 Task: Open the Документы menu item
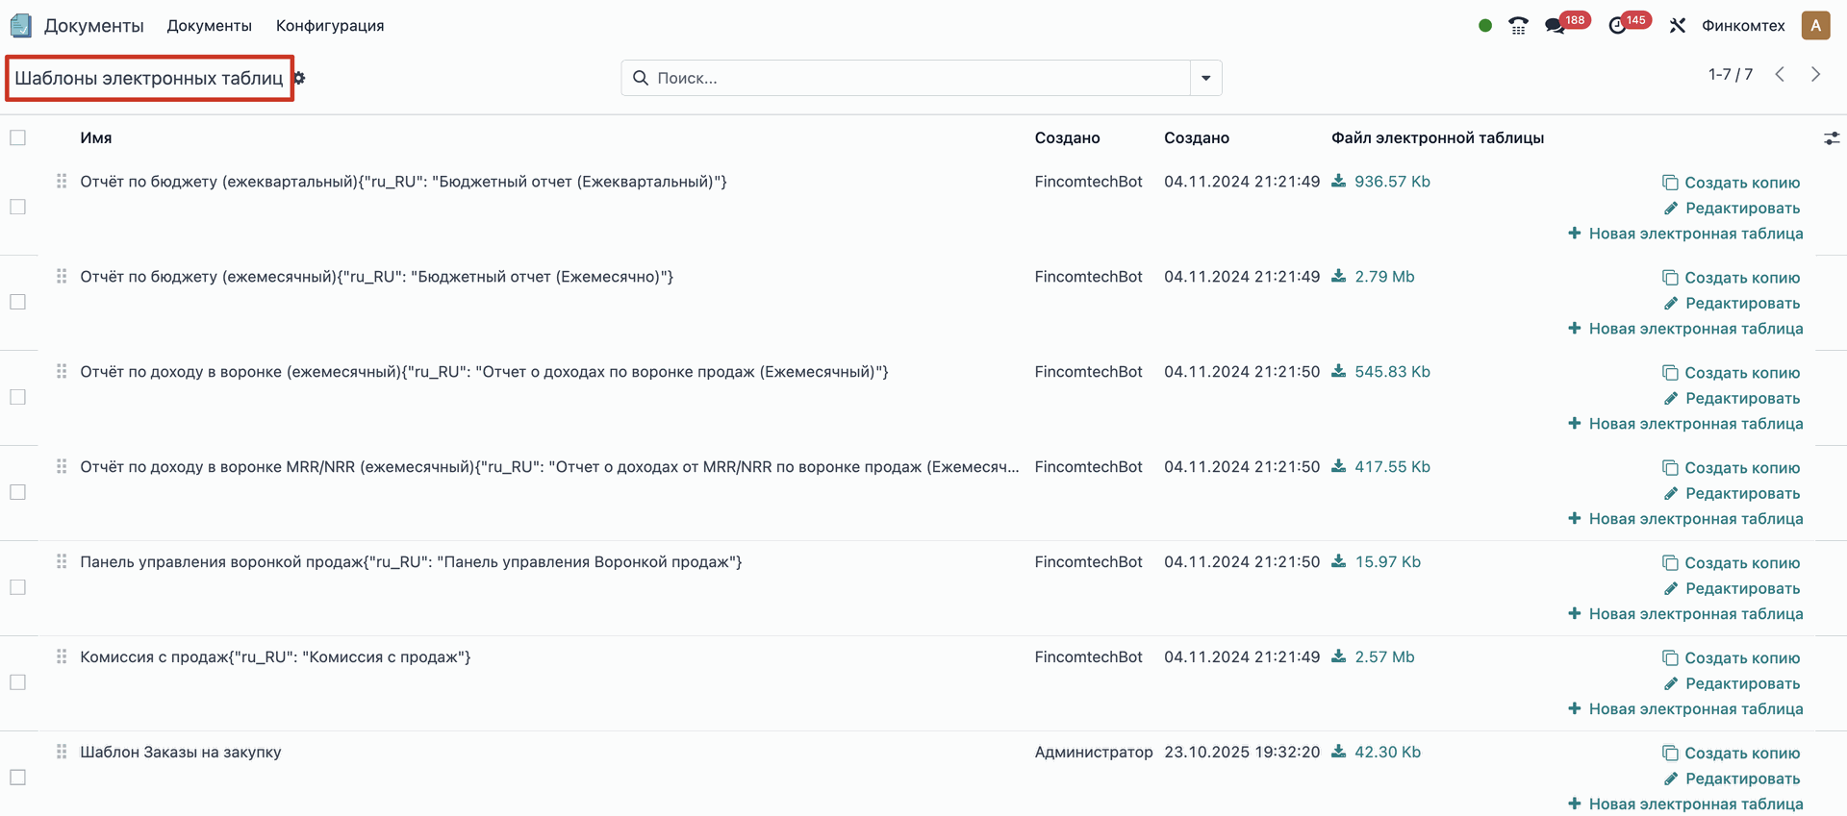pos(209,26)
